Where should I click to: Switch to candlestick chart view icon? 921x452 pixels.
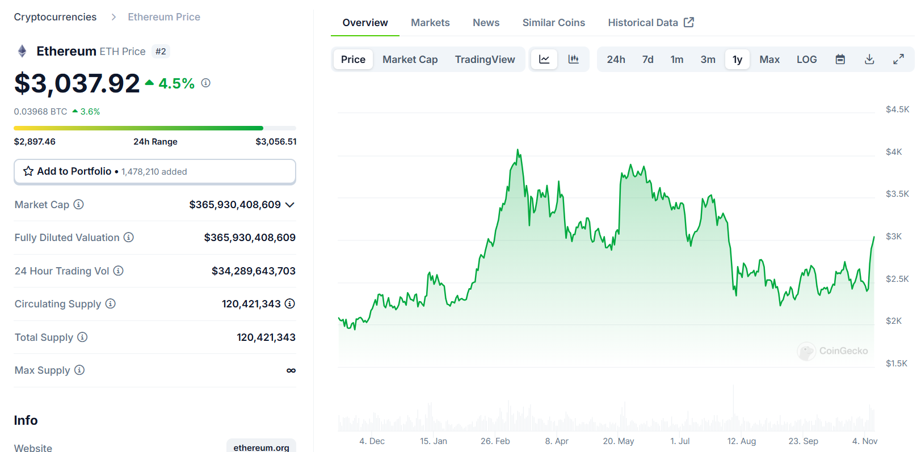[x=574, y=59]
